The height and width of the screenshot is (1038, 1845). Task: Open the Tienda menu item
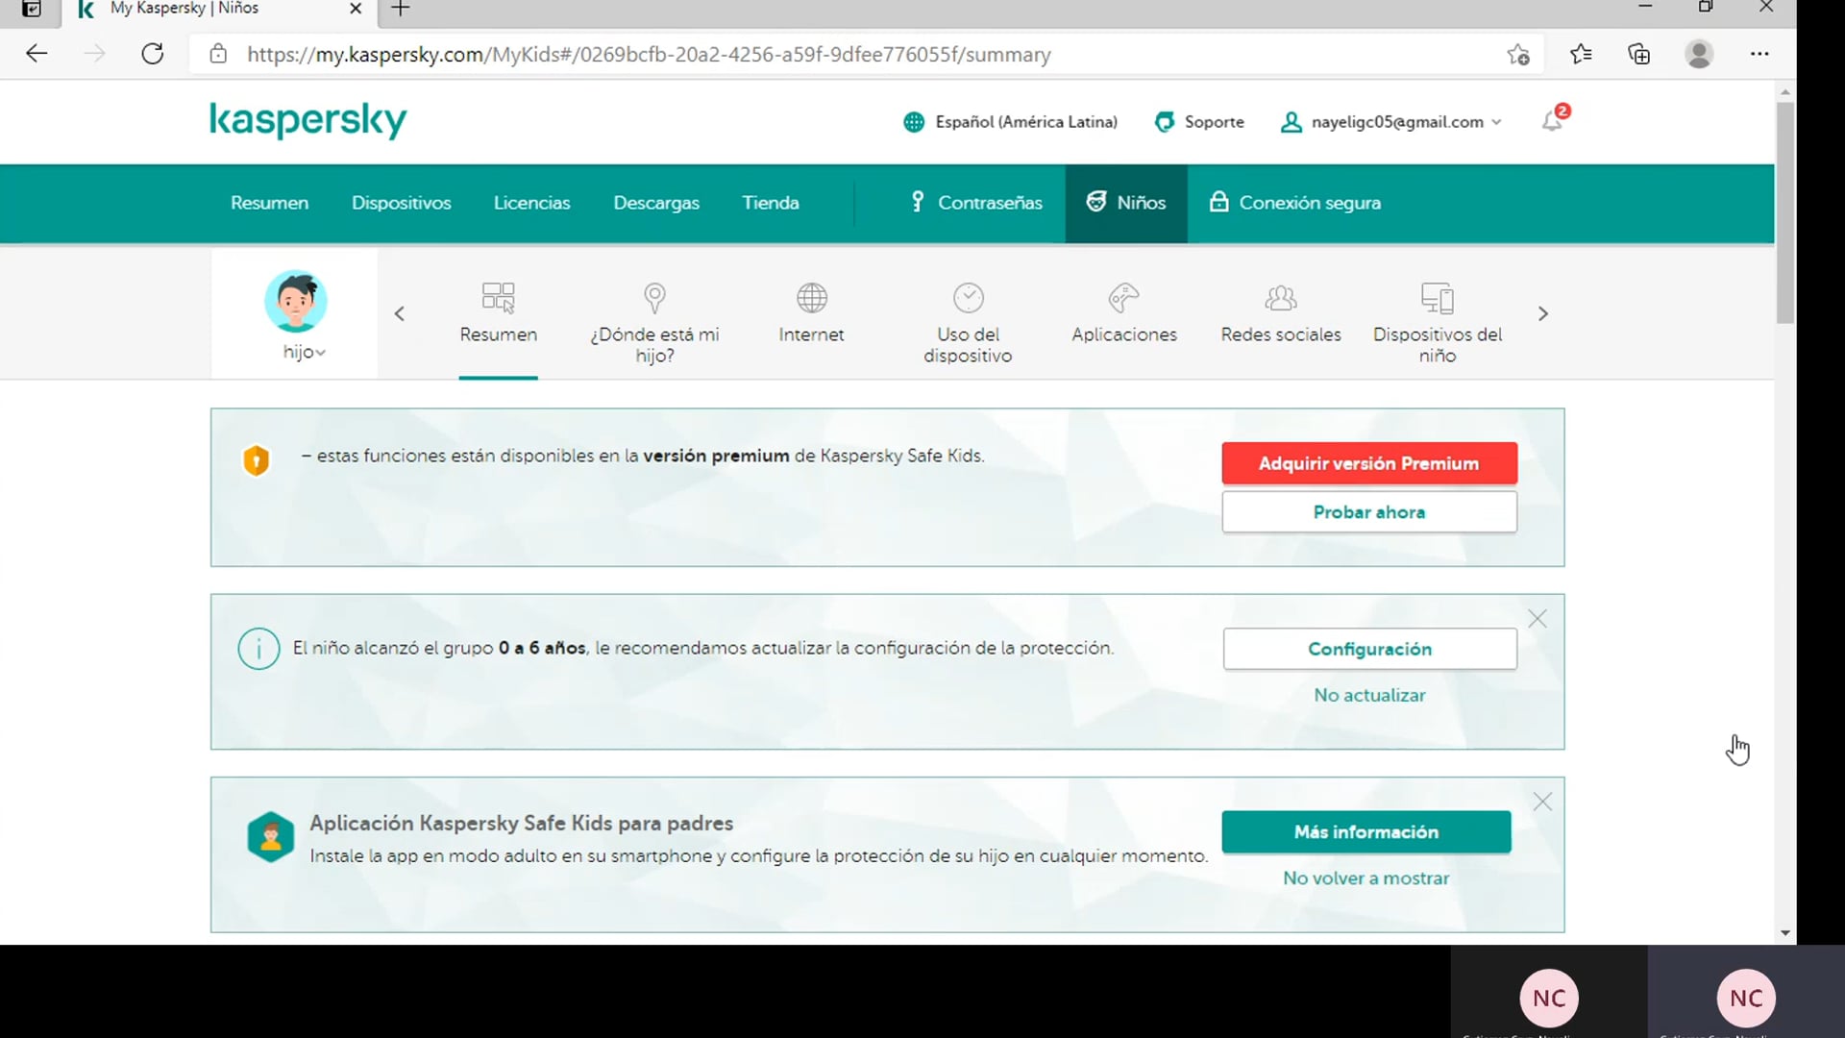tap(771, 203)
